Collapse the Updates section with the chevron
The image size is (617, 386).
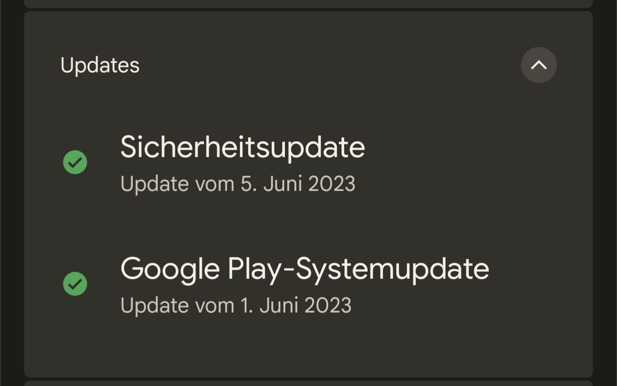(539, 65)
